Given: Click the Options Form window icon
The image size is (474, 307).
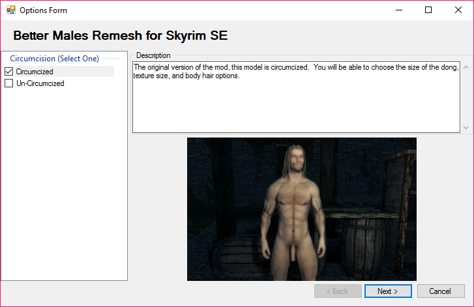Looking at the screenshot, I should click(x=11, y=10).
